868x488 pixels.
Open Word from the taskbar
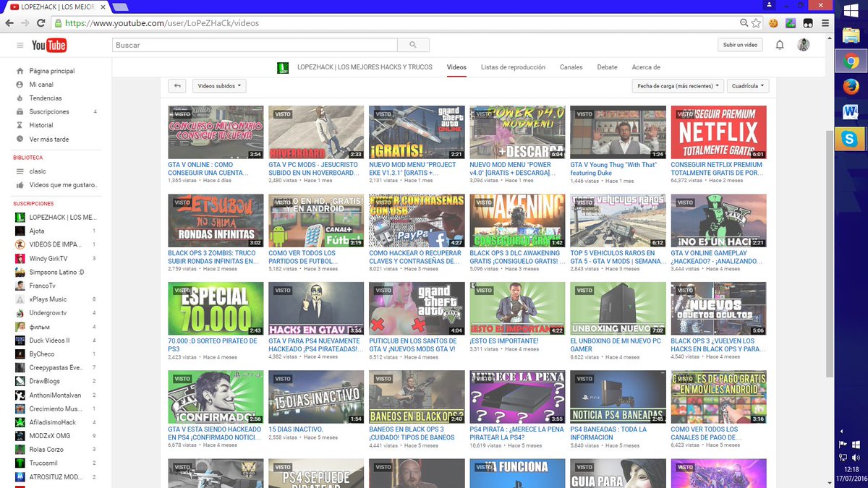point(851,112)
